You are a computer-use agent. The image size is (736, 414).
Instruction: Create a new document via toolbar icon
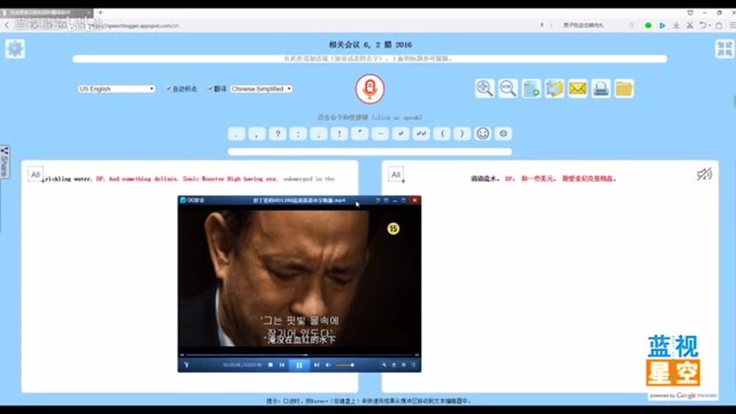(x=531, y=89)
